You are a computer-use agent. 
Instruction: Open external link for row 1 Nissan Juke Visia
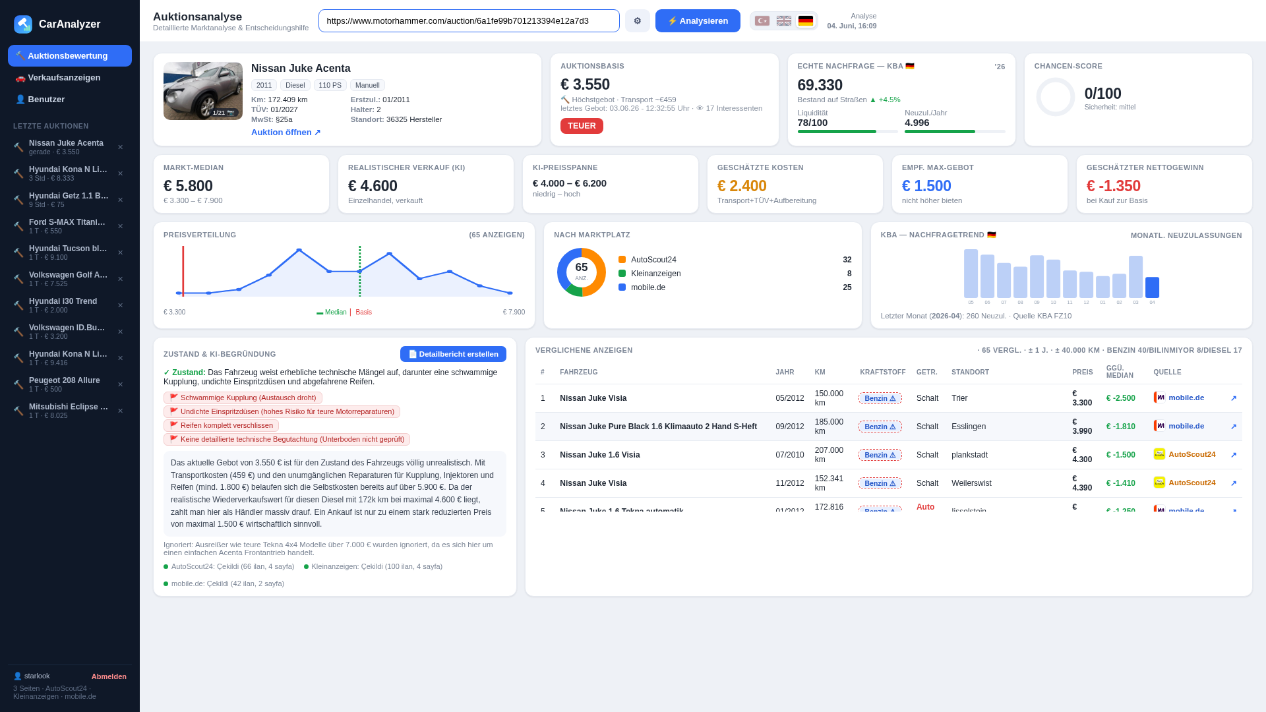coord(1233,398)
